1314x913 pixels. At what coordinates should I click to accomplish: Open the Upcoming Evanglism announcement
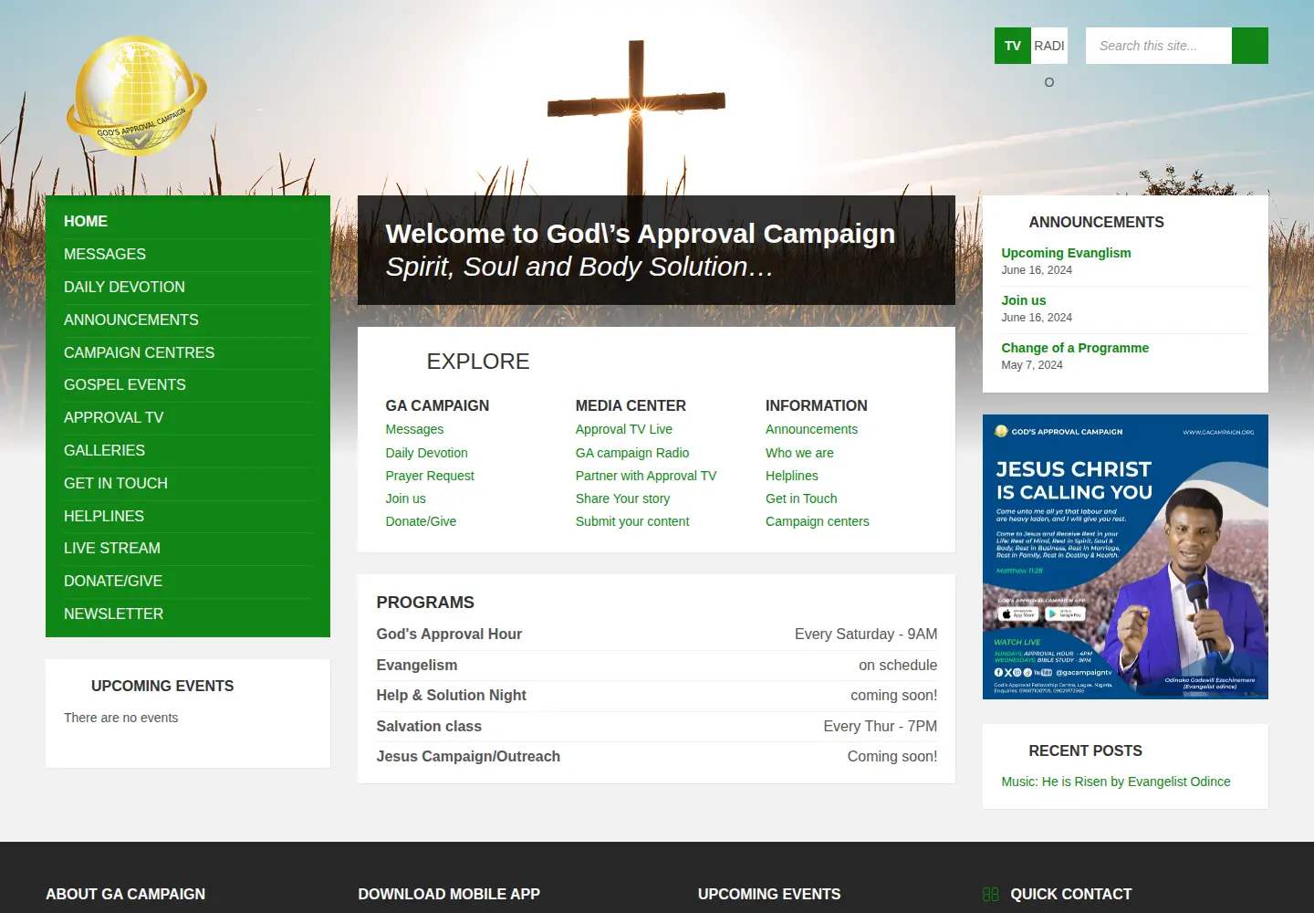coord(1066,253)
